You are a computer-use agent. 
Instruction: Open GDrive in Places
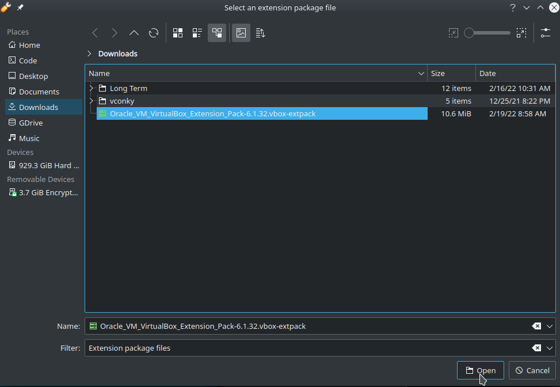[44, 123]
